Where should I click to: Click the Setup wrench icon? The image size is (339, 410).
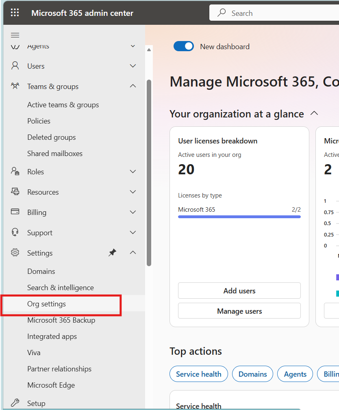pyautogui.click(x=15, y=403)
